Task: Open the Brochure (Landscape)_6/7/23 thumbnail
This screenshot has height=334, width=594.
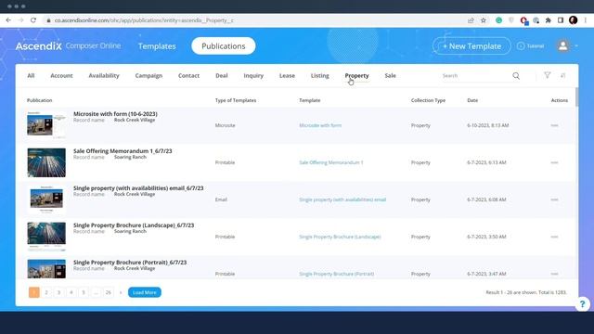Action: pyautogui.click(x=46, y=237)
